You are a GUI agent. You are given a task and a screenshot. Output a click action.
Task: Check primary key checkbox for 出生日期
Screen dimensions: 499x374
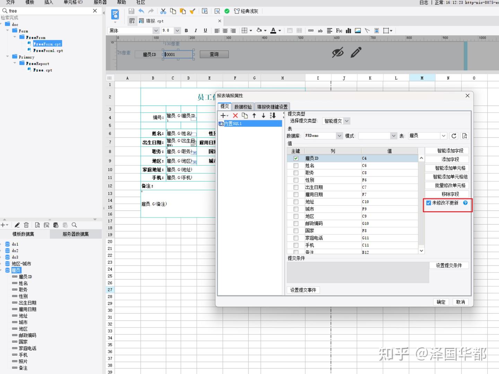(x=296, y=187)
